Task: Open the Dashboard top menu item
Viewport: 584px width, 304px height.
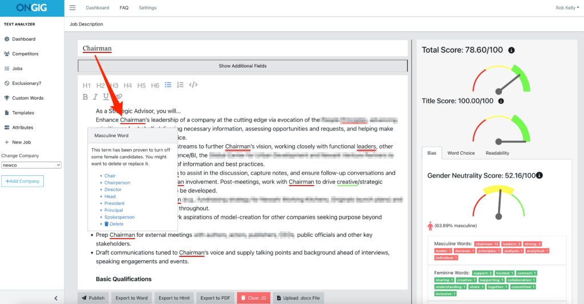Action: click(x=98, y=8)
